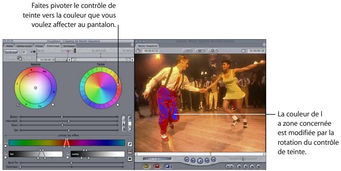This screenshot has width=341, height=171.
Task: Open the Stéréo (a1a2) tab
Action: point(24,46)
